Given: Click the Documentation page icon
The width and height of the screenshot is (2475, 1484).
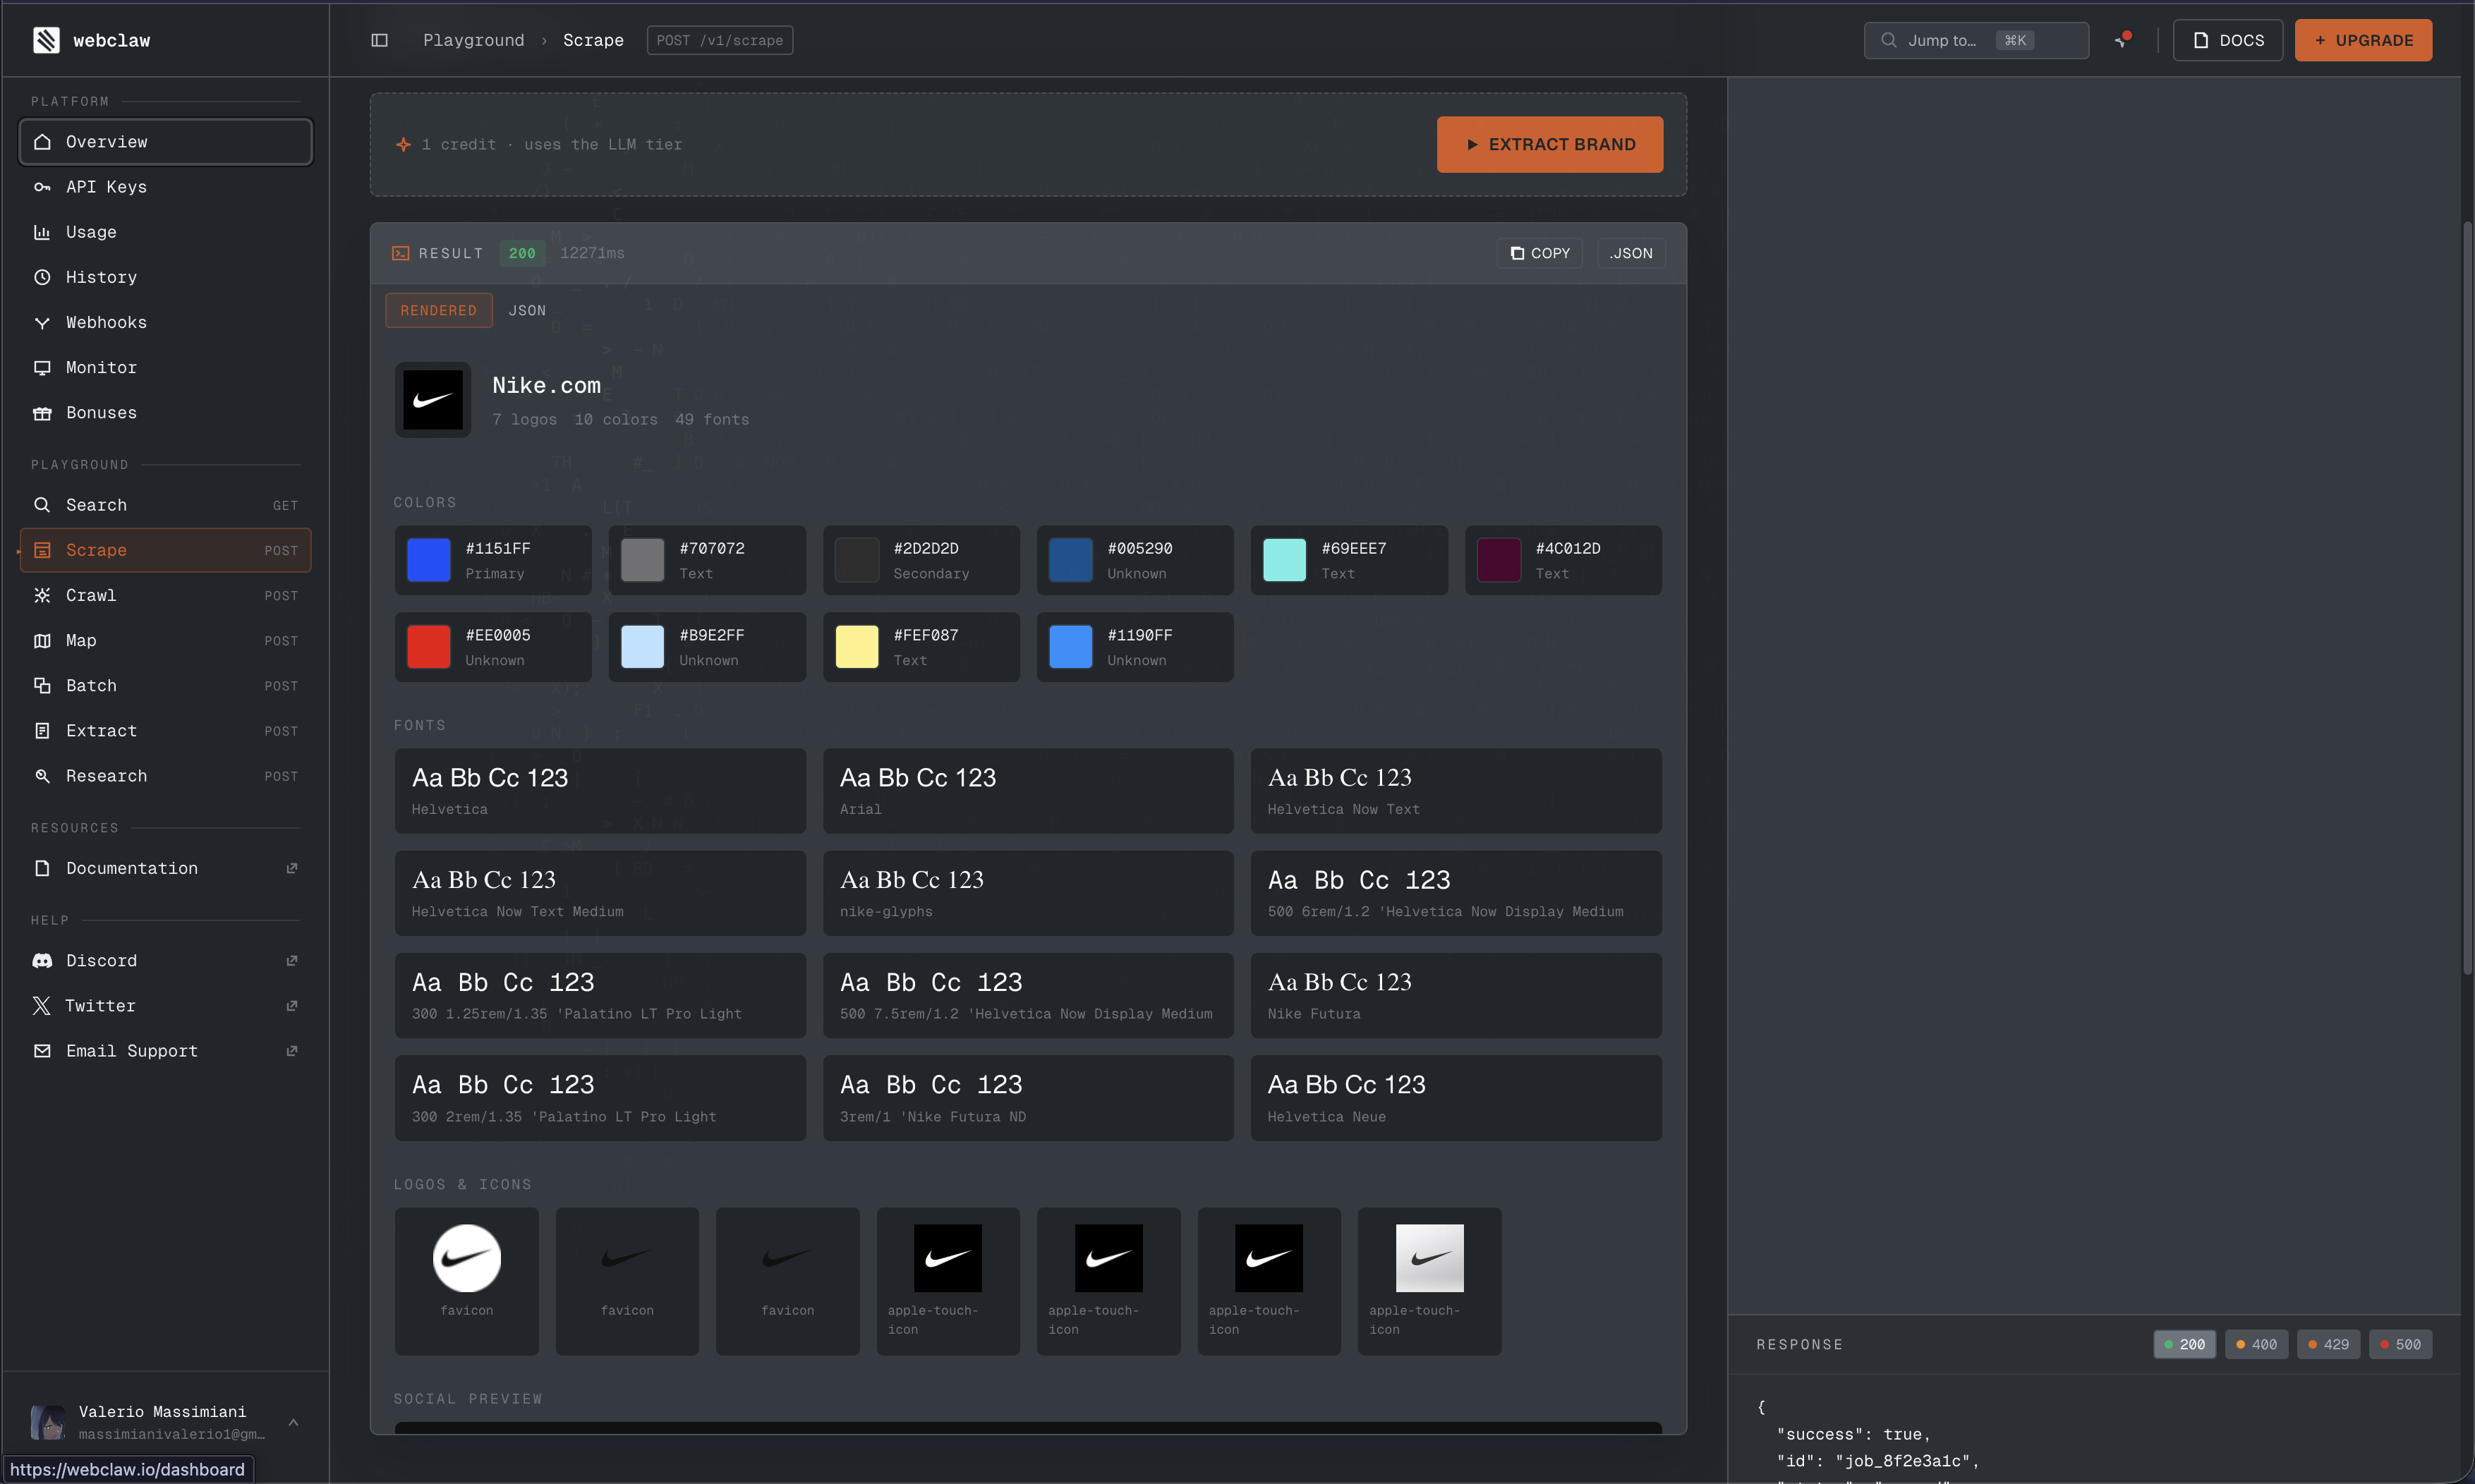Looking at the screenshot, I should 42,868.
